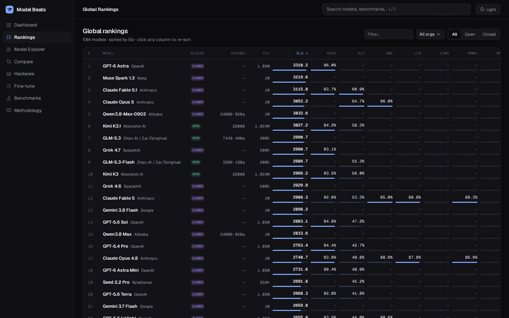Sort by ACCESS column header

[x=197, y=53]
